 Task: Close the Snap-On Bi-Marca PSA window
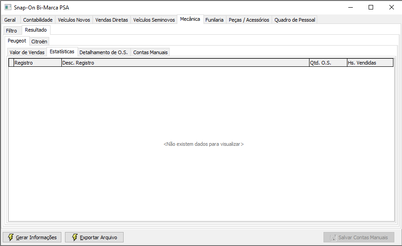coord(391,7)
